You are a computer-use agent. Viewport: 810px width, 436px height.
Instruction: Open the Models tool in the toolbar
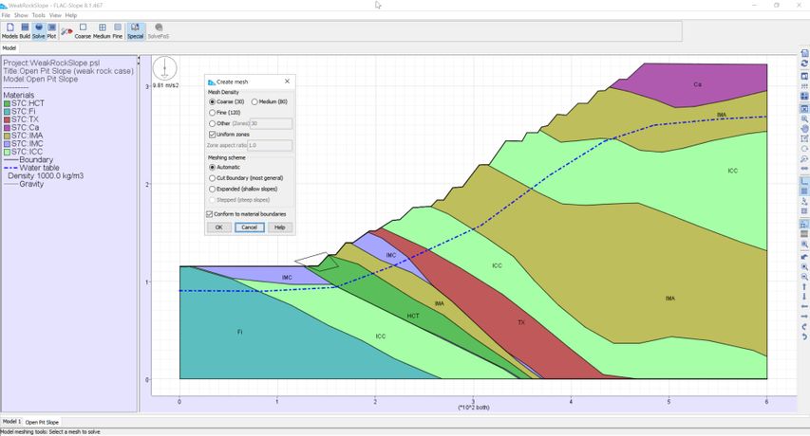coord(9,30)
